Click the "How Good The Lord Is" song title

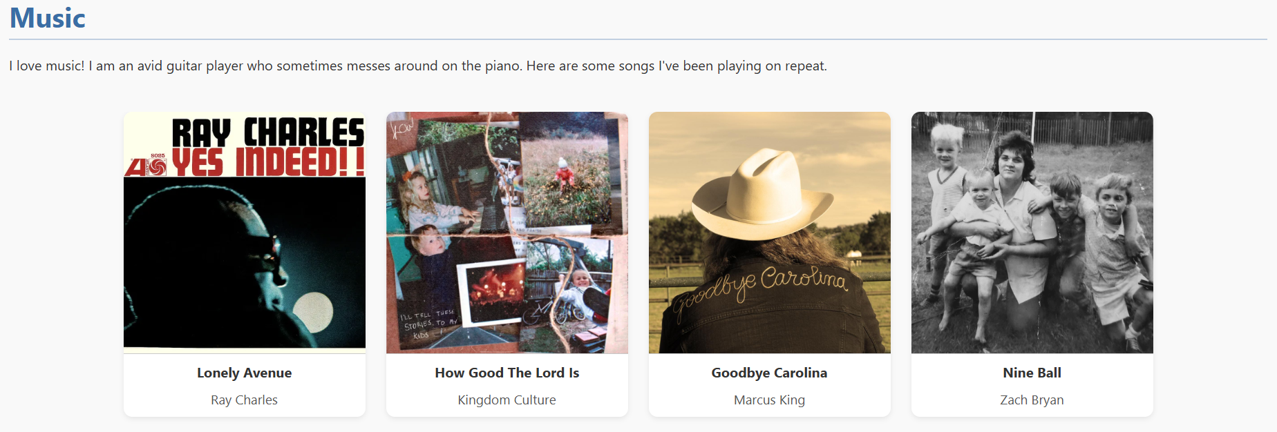click(507, 373)
